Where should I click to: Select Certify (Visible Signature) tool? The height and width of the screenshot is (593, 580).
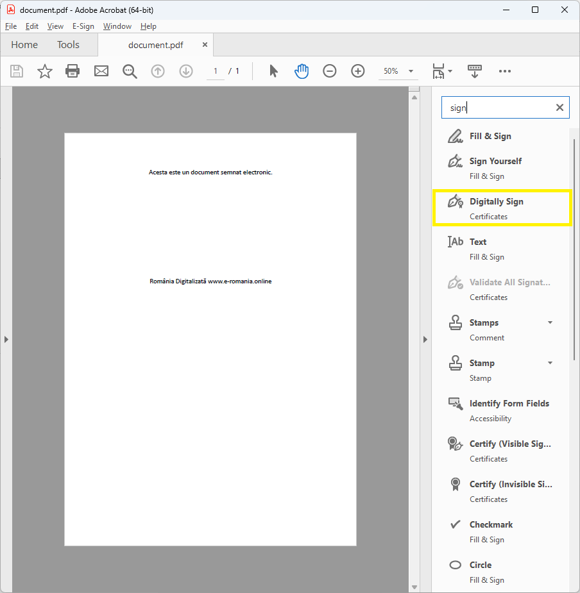509,444
